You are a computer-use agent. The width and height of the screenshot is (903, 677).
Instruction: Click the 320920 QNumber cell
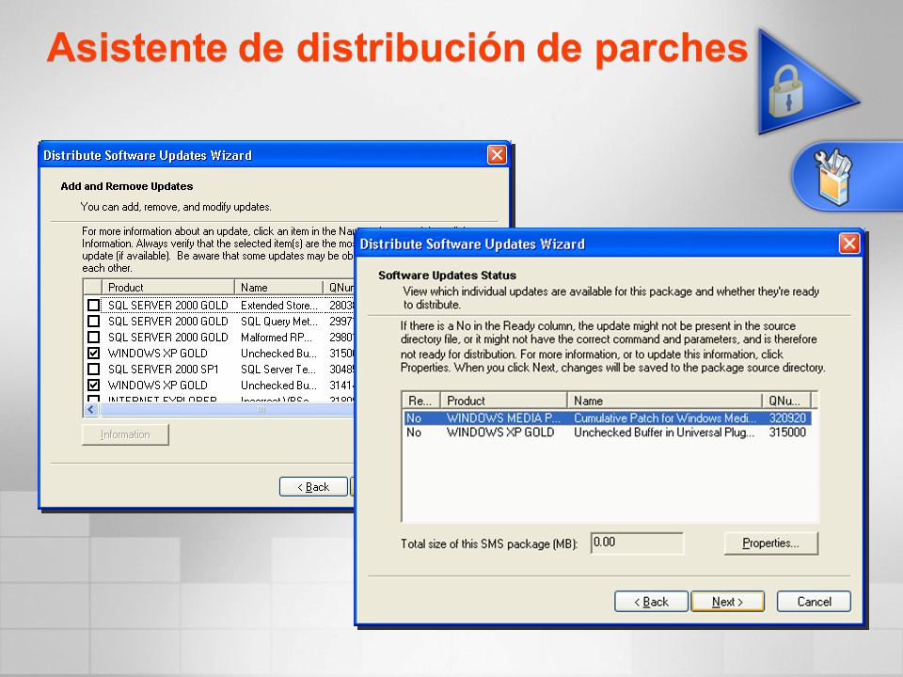[x=787, y=417]
